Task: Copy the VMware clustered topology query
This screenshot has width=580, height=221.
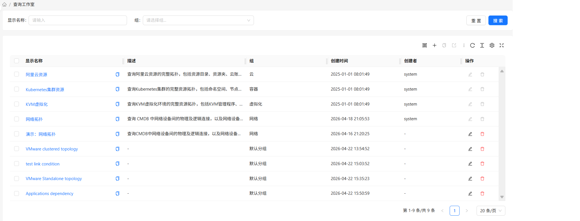Action: 117,149
